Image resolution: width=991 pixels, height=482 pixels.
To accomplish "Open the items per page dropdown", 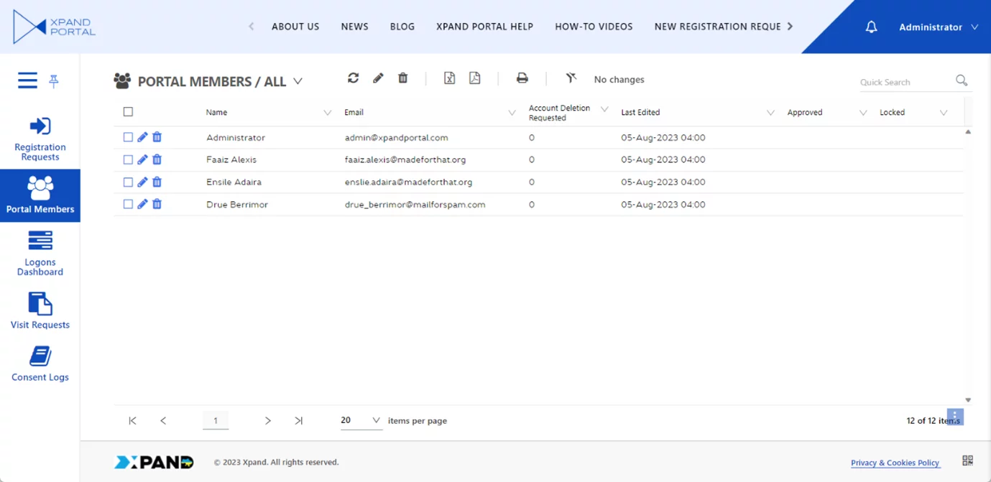I will 361,420.
